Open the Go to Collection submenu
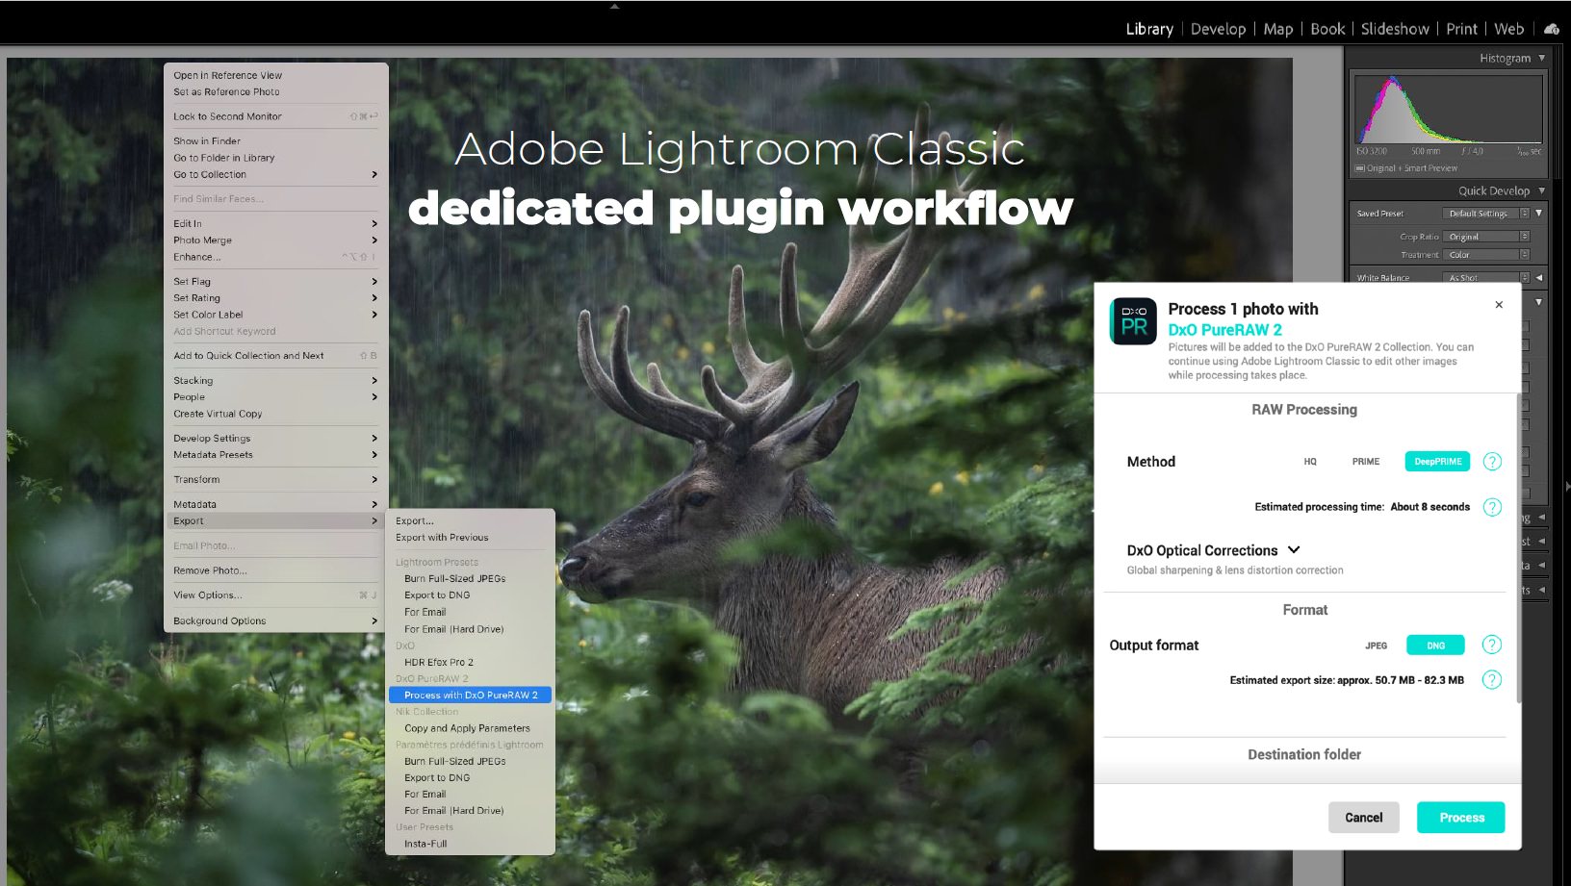The height and width of the screenshot is (886, 1571). pos(275,174)
